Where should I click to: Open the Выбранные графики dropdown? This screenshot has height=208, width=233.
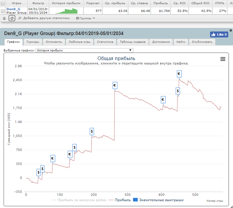85,50
